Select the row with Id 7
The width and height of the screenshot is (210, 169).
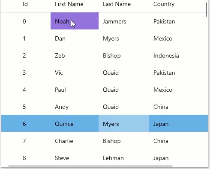click(105, 141)
